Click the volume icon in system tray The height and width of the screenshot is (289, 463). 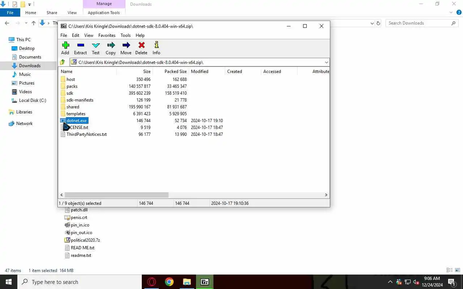tap(416, 282)
